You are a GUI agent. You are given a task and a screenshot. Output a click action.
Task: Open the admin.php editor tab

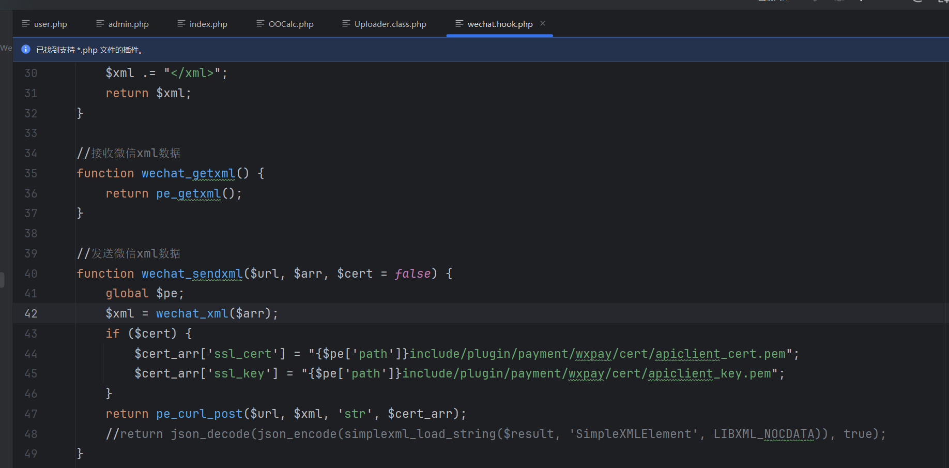click(x=123, y=24)
